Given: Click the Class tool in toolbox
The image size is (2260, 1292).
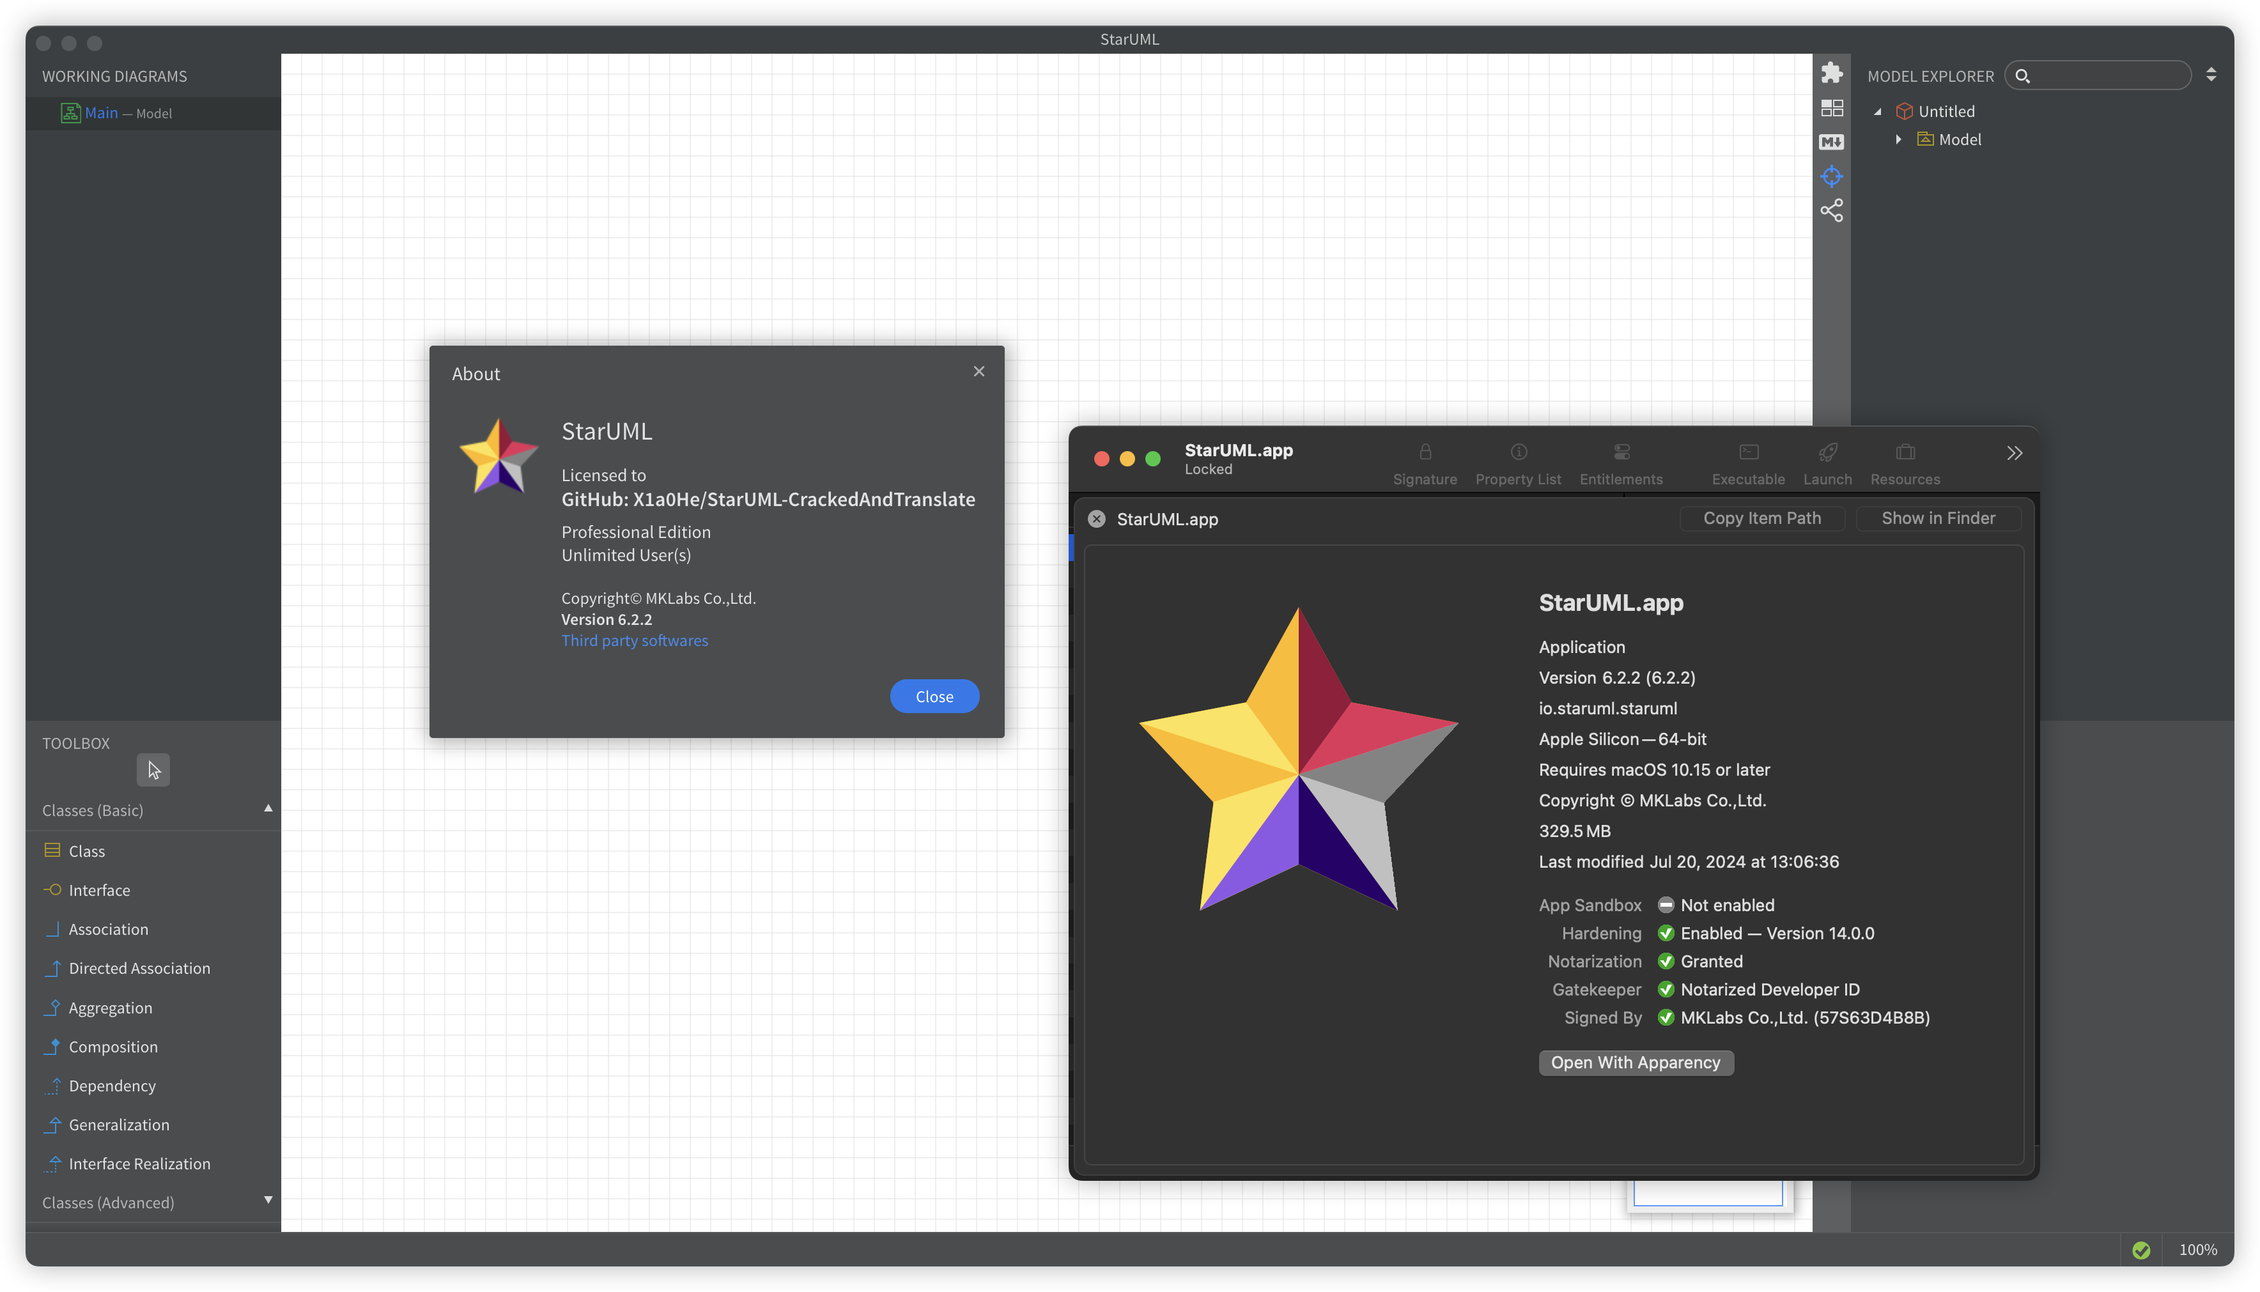Looking at the screenshot, I should pyautogui.click(x=86, y=850).
